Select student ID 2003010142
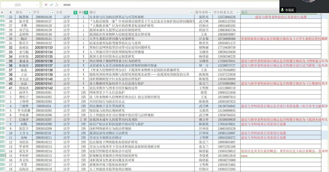 coord(44,88)
